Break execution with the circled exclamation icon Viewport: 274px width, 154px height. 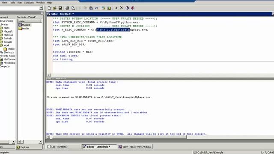(127, 8)
